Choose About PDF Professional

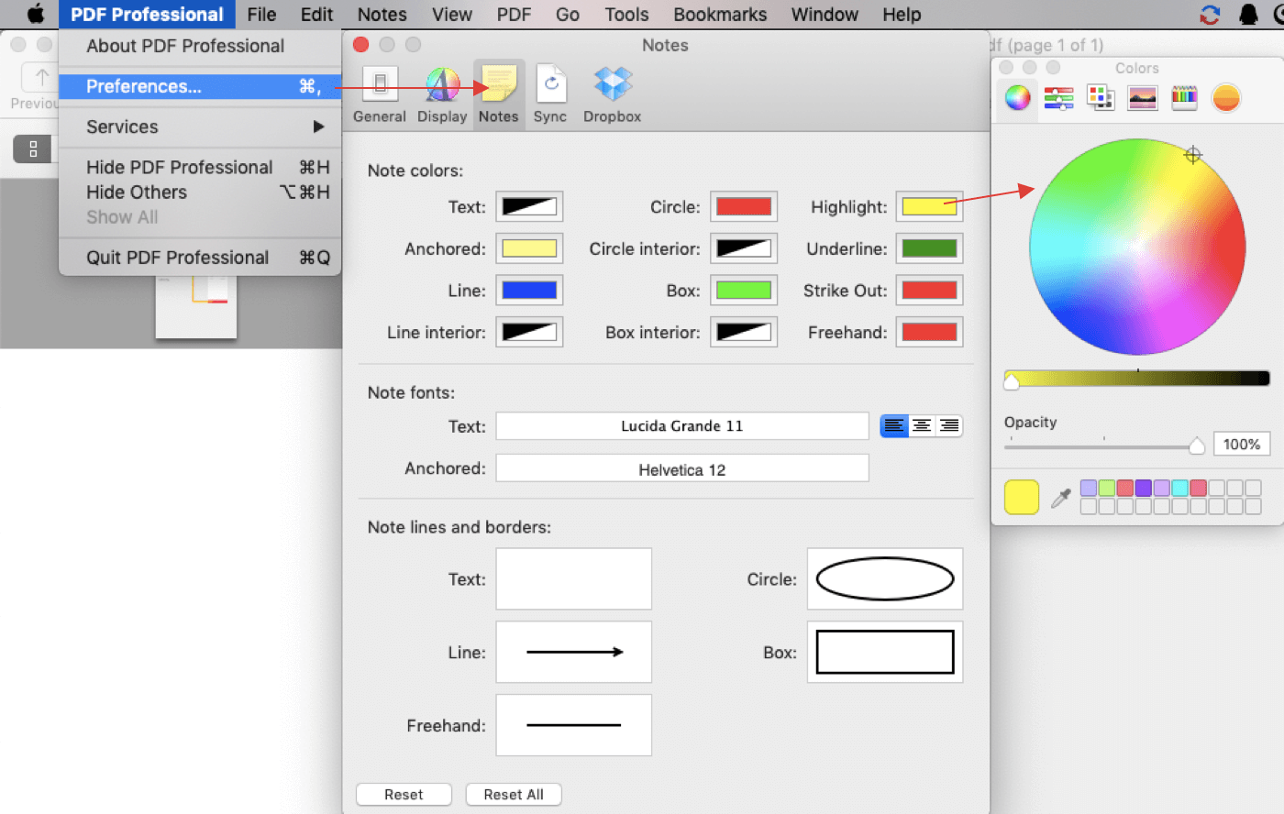coord(200,46)
